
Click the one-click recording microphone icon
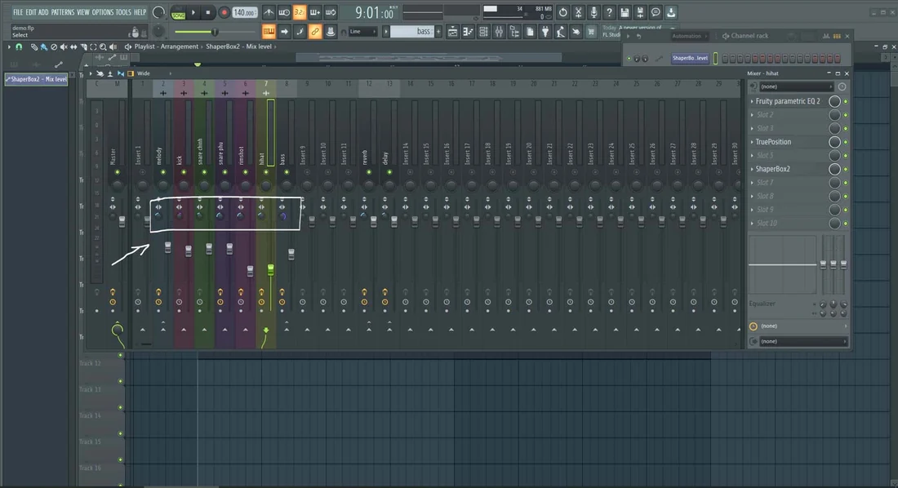593,12
